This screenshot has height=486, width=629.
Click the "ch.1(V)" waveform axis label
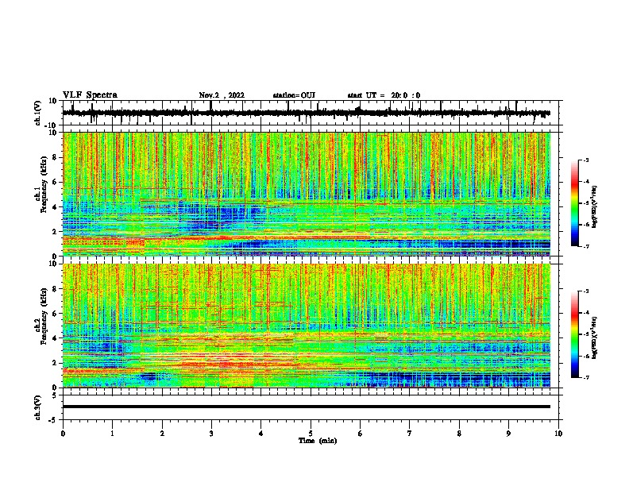click(x=38, y=113)
